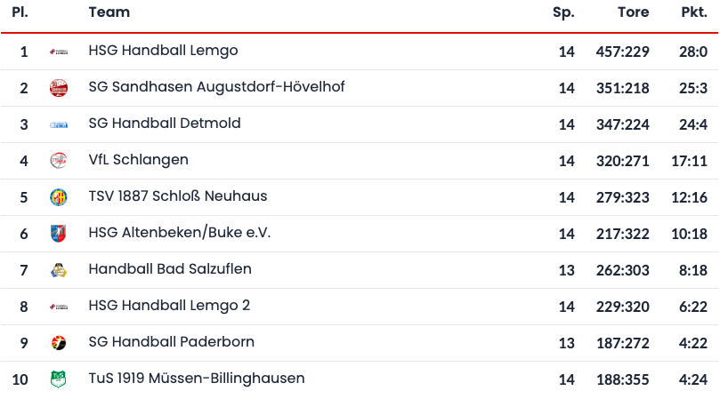720x399 pixels.
Task: Click the SG Handball Paderborn logo
Action: 59,343
